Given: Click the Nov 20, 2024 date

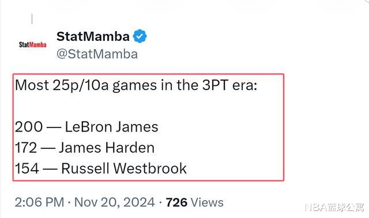Looking at the screenshot, I should 115,202.
